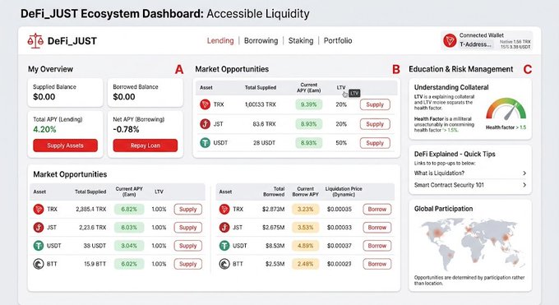Borrow BTT at 2.48% APY
The image size is (559, 305).
click(x=377, y=264)
